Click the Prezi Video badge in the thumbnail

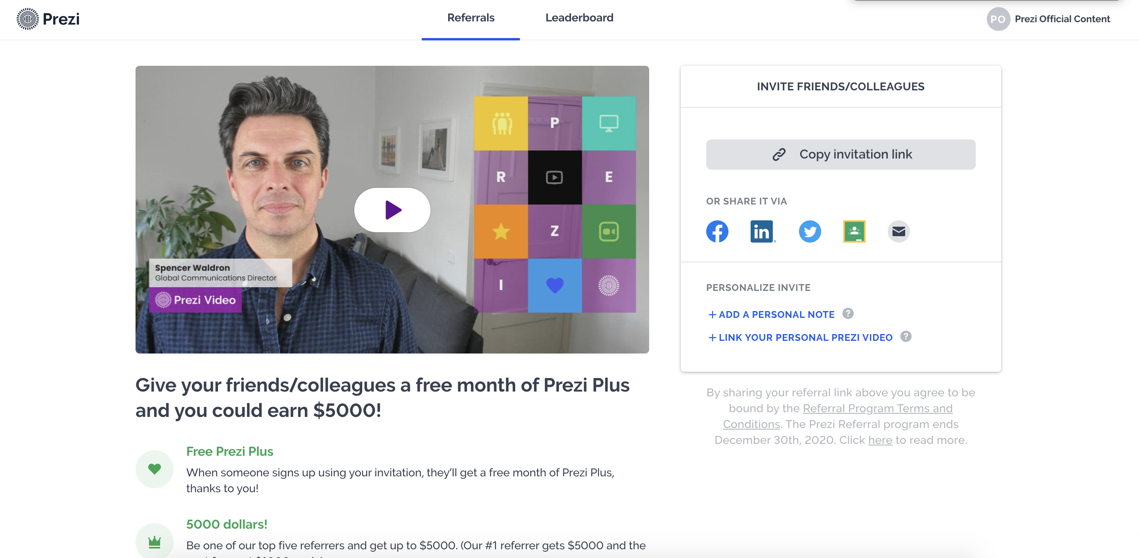[x=195, y=300]
